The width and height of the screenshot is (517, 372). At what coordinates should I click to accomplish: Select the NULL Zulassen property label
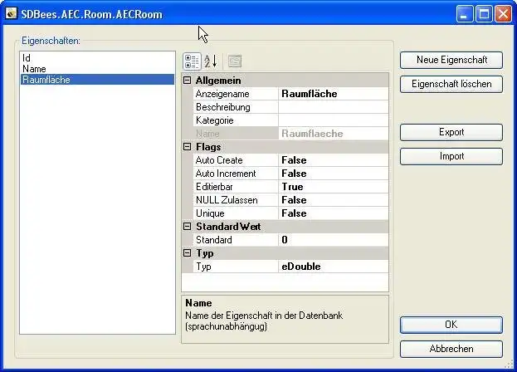[236, 200]
